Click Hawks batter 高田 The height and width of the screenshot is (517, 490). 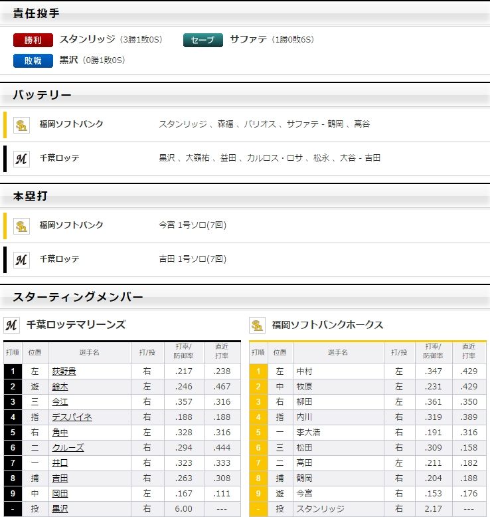click(304, 463)
